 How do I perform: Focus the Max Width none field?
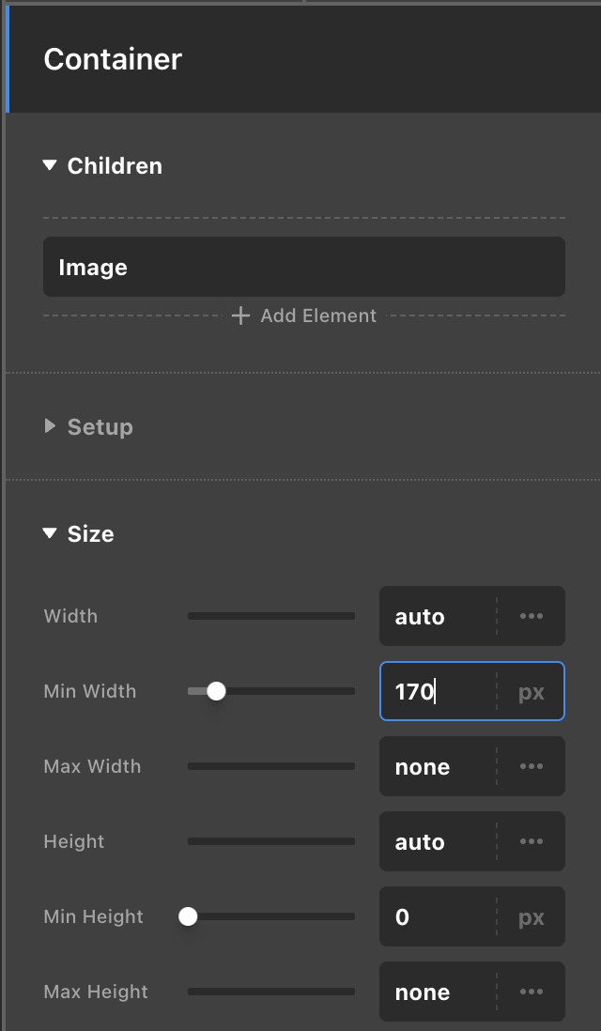(437, 767)
